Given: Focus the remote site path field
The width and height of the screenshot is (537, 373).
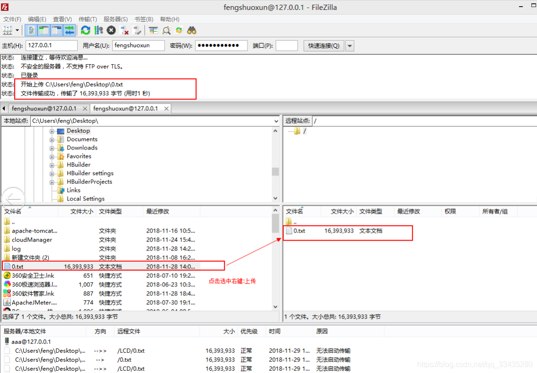Looking at the screenshot, I should pos(424,121).
